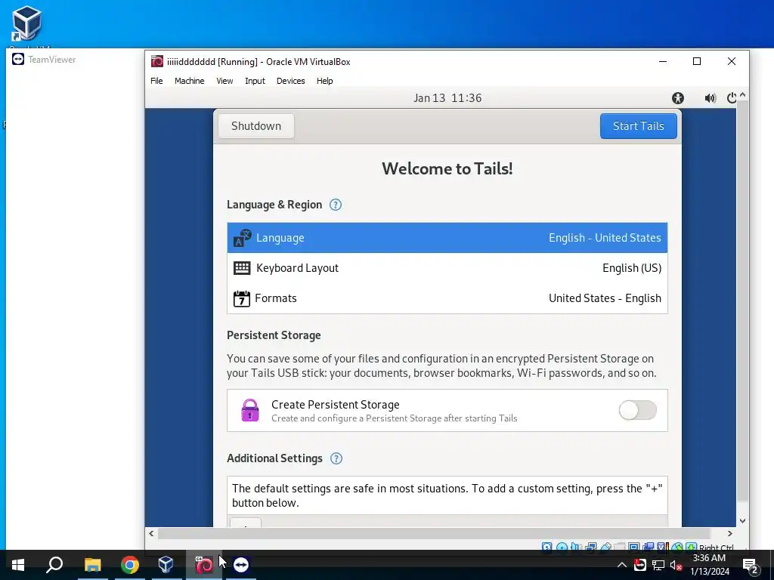Select the Language translation icon
Viewport: 774px width, 580px height.
[x=242, y=238]
